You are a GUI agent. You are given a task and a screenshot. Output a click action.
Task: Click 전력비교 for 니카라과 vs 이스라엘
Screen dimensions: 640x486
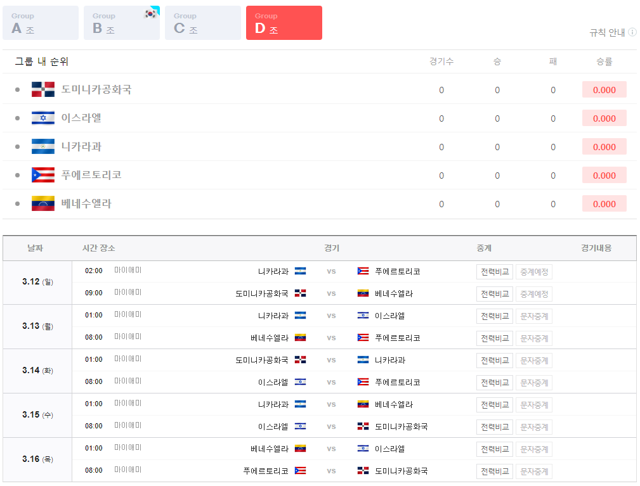coord(495,316)
